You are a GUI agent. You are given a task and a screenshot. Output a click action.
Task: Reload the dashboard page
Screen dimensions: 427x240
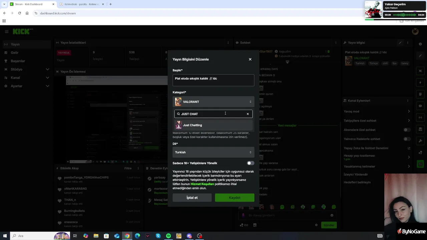coord(19,13)
